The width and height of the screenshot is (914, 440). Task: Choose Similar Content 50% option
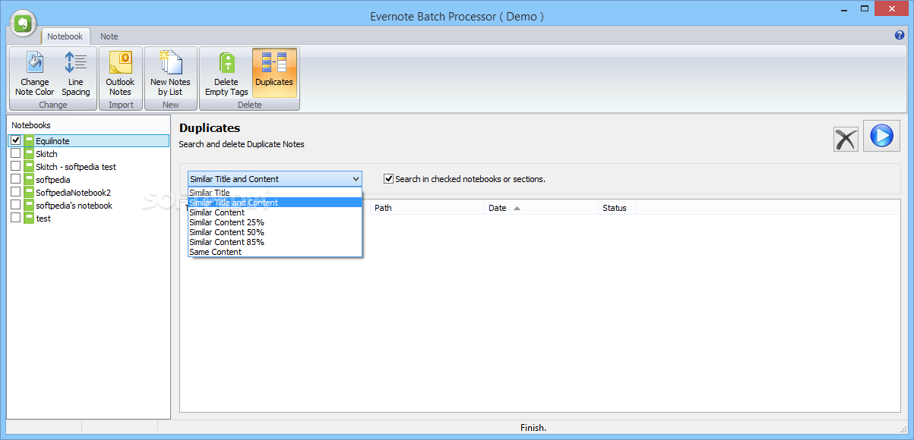pyautogui.click(x=275, y=232)
